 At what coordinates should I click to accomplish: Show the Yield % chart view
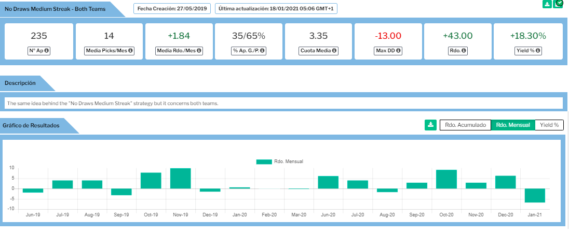pos(549,125)
